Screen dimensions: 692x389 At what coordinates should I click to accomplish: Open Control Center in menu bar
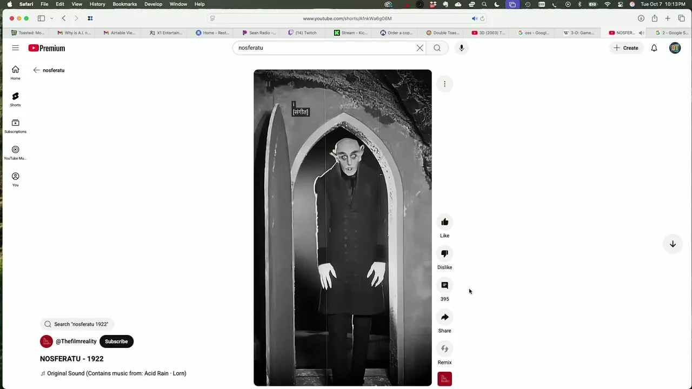[x=620, y=4]
